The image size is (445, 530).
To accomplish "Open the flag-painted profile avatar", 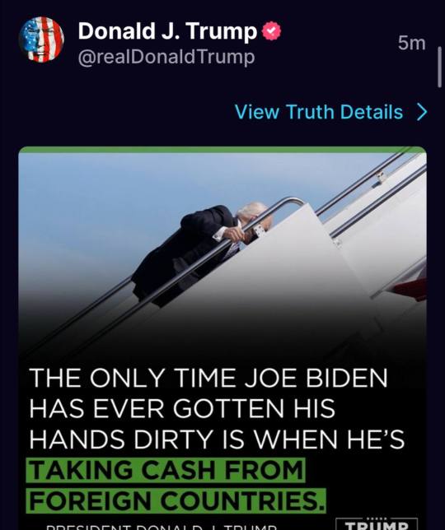I will coord(41,40).
